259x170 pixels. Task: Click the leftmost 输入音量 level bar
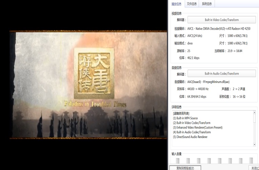coord(177,160)
